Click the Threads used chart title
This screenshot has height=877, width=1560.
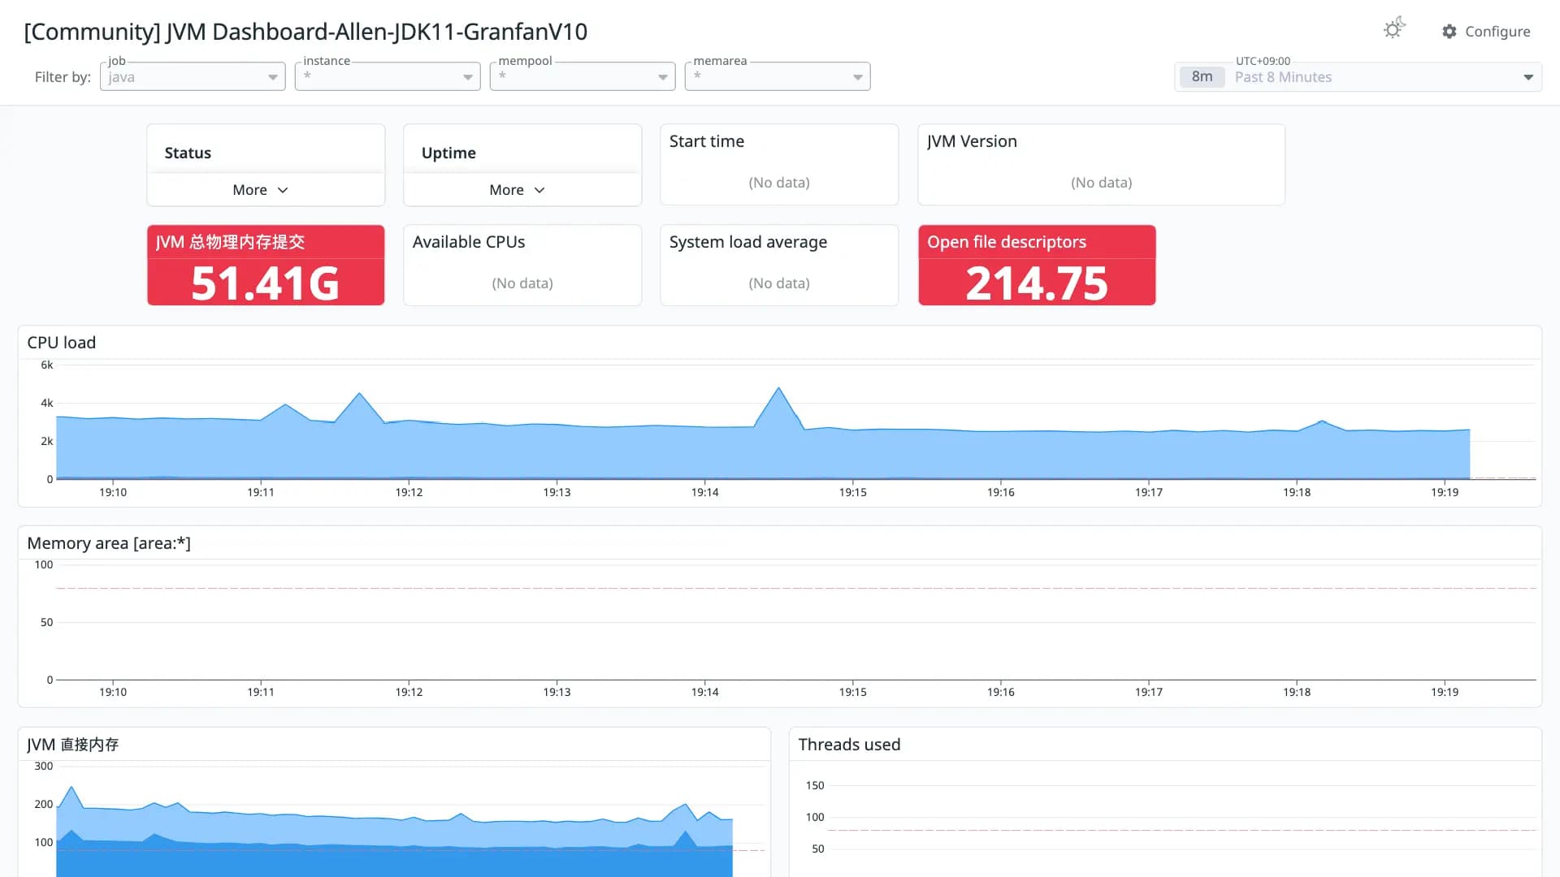click(849, 745)
